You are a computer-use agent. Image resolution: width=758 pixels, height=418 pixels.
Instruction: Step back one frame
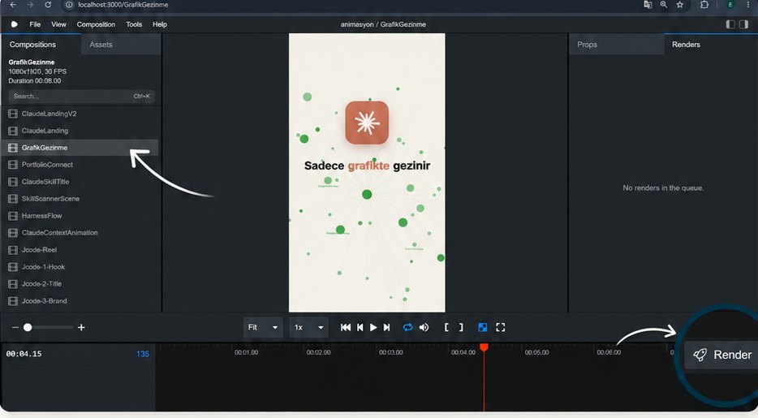point(360,327)
